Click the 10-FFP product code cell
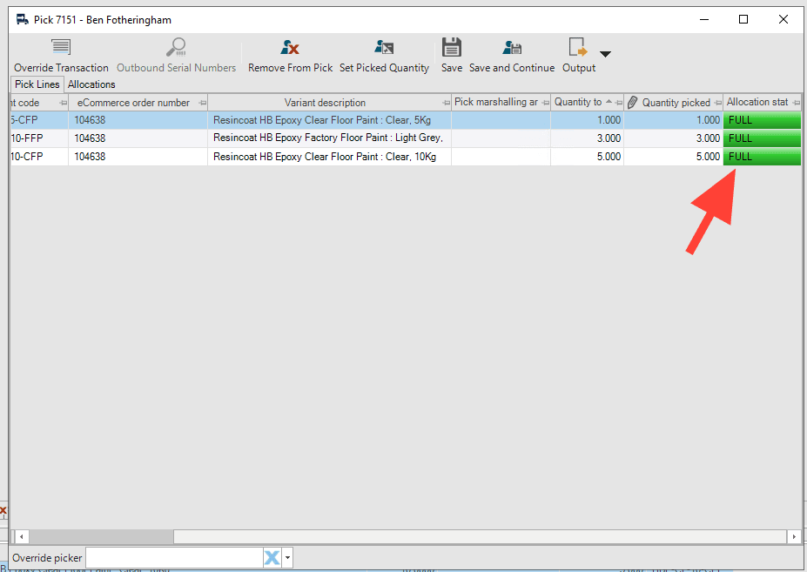This screenshot has height=572, width=807. [x=39, y=138]
